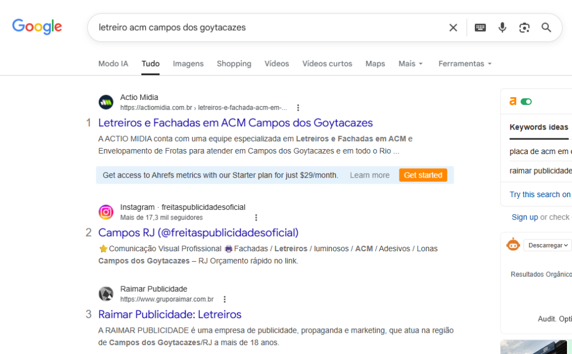Clear the search box text

tap(453, 28)
